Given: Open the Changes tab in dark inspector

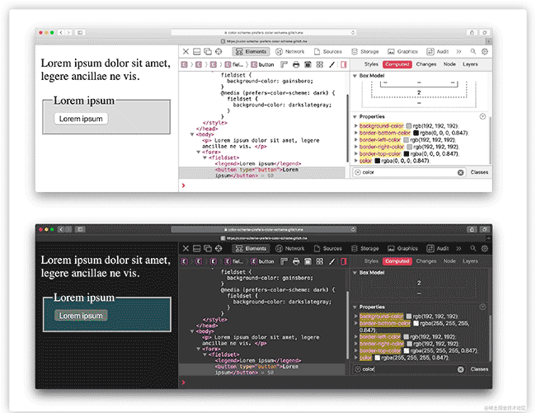Looking at the screenshot, I should [x=426, y=261].
